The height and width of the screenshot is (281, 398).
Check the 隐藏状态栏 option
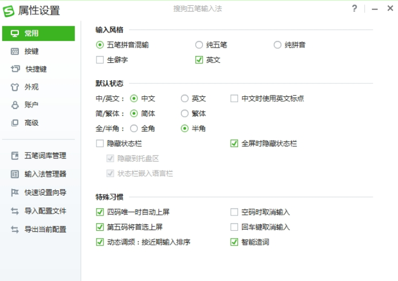(100, 144)
